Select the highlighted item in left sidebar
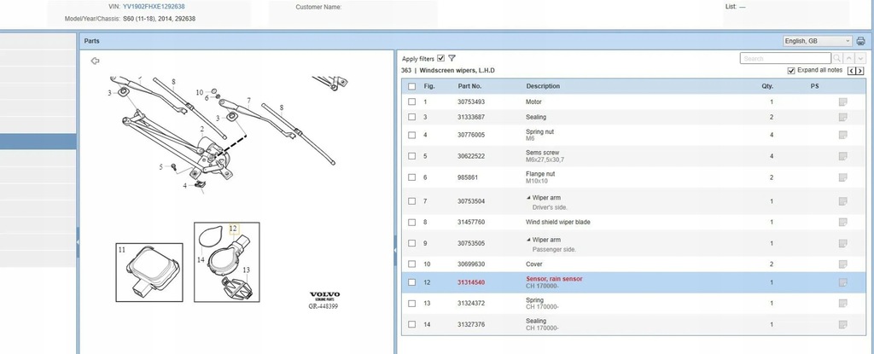The width and height of the screenshot is (874, 354). click(x=38, y=141)
